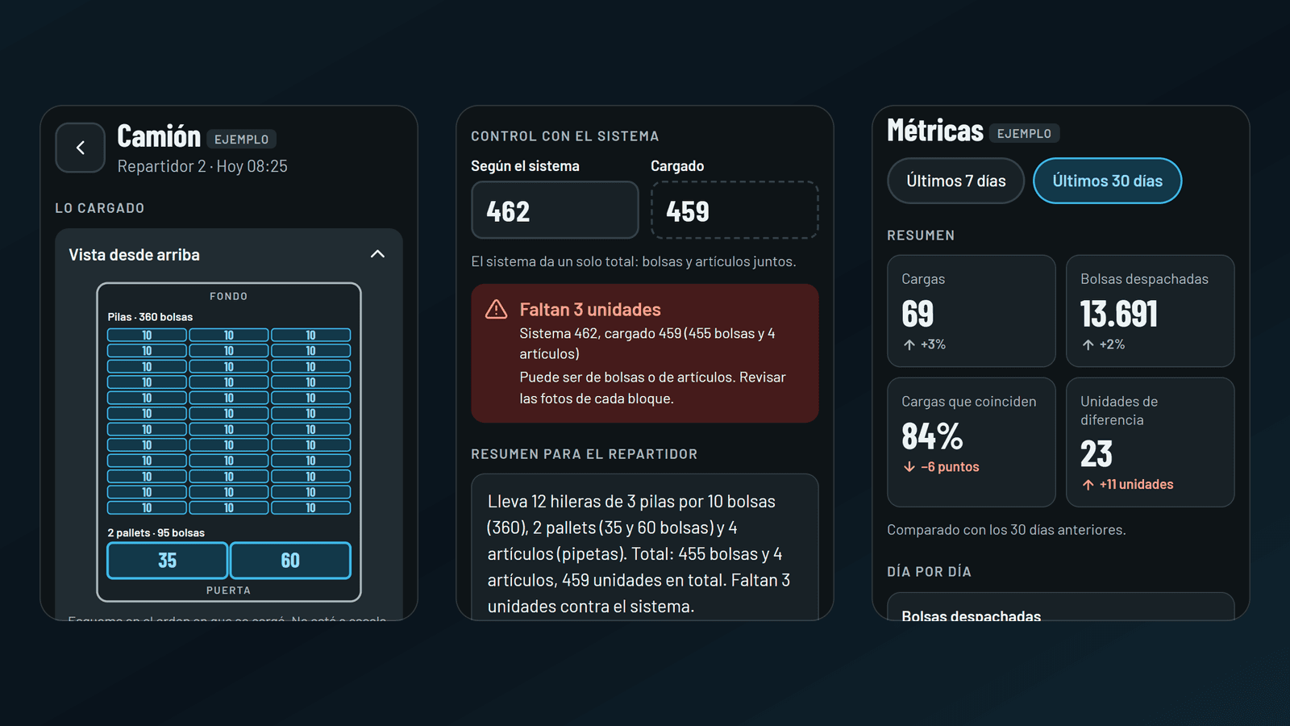1290x726 pixels.
Task: Click the summary text starting Lleva 12 hileras
Action: (x=639, y=554)
